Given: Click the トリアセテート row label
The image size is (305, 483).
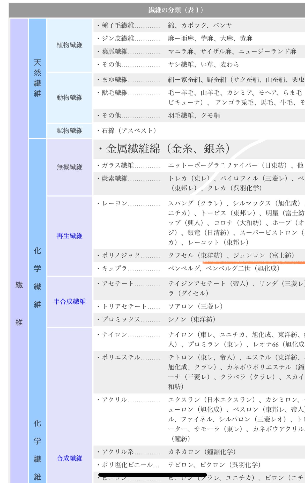Looking at the screenshot, I should coord(124,306).
